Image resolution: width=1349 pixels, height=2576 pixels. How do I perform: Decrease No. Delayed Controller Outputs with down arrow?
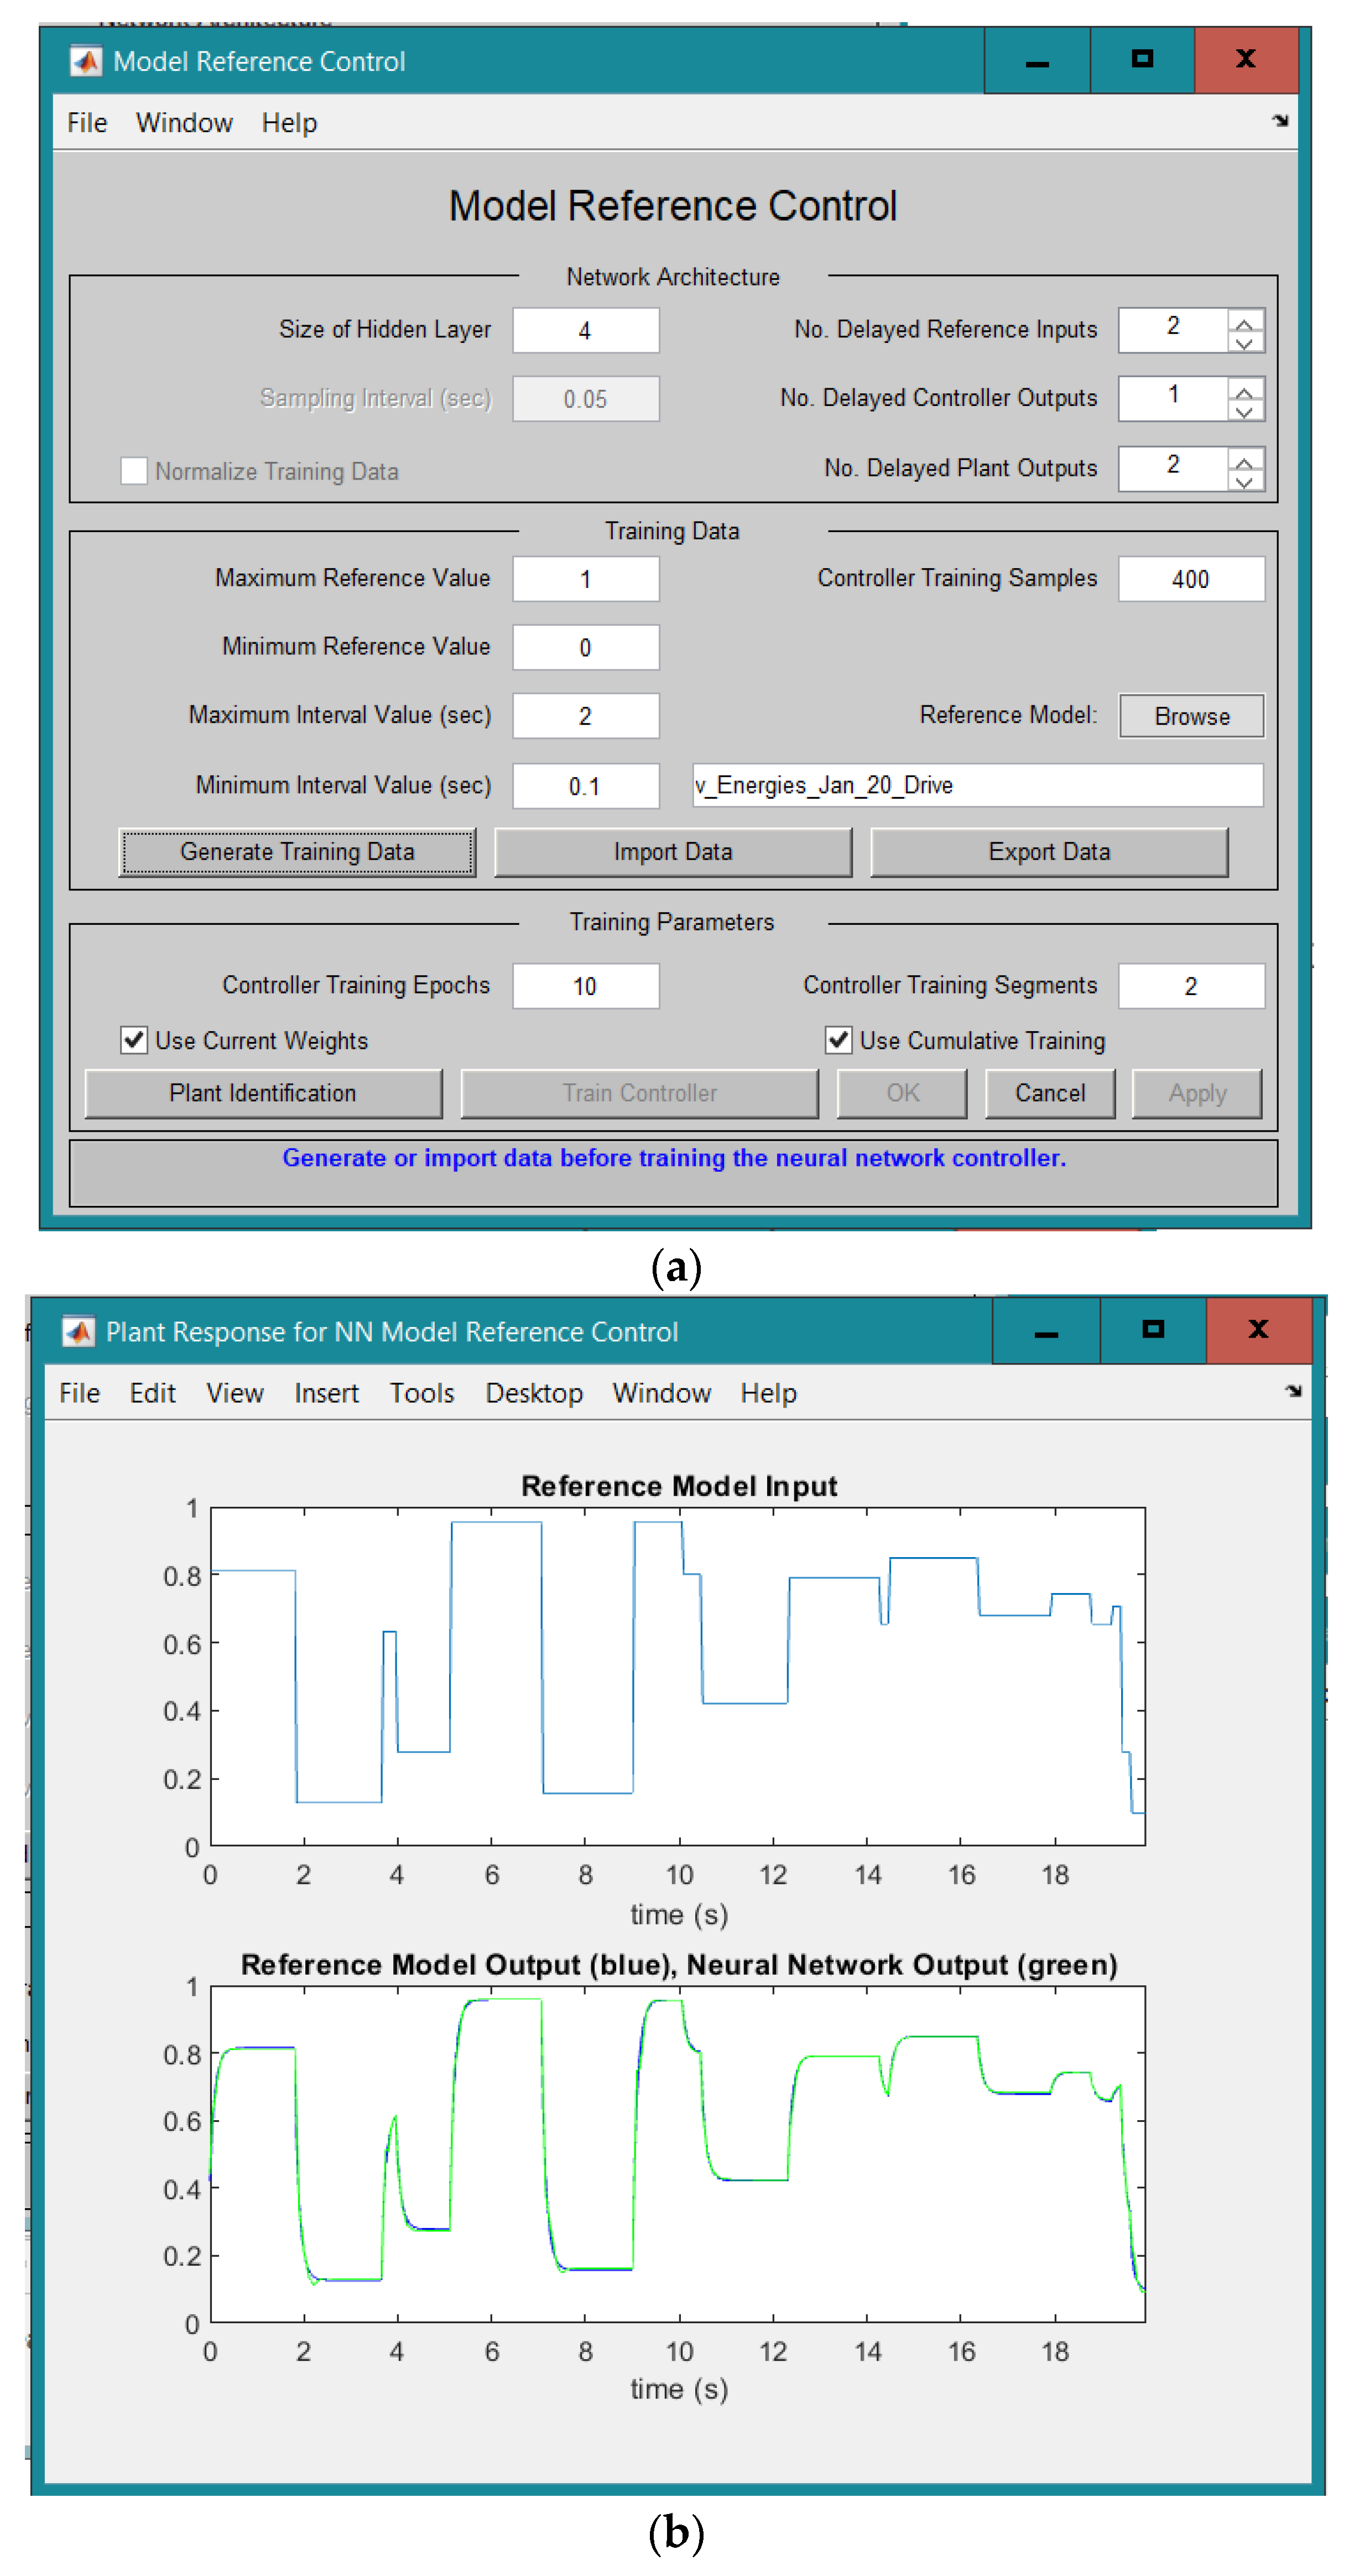1243,410
